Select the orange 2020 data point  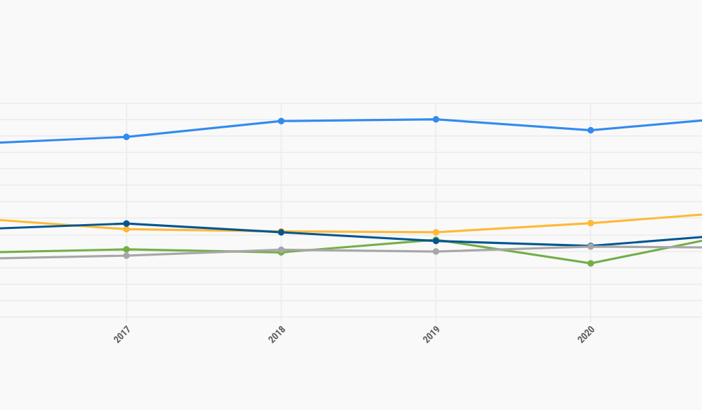click(x=590, y=223)
